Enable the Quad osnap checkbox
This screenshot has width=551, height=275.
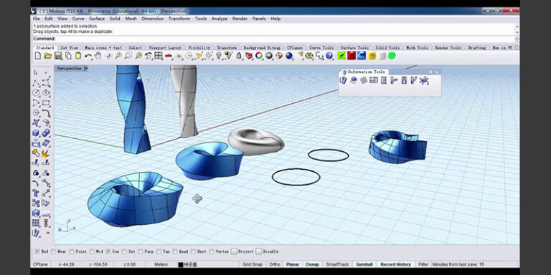[175, 251]
